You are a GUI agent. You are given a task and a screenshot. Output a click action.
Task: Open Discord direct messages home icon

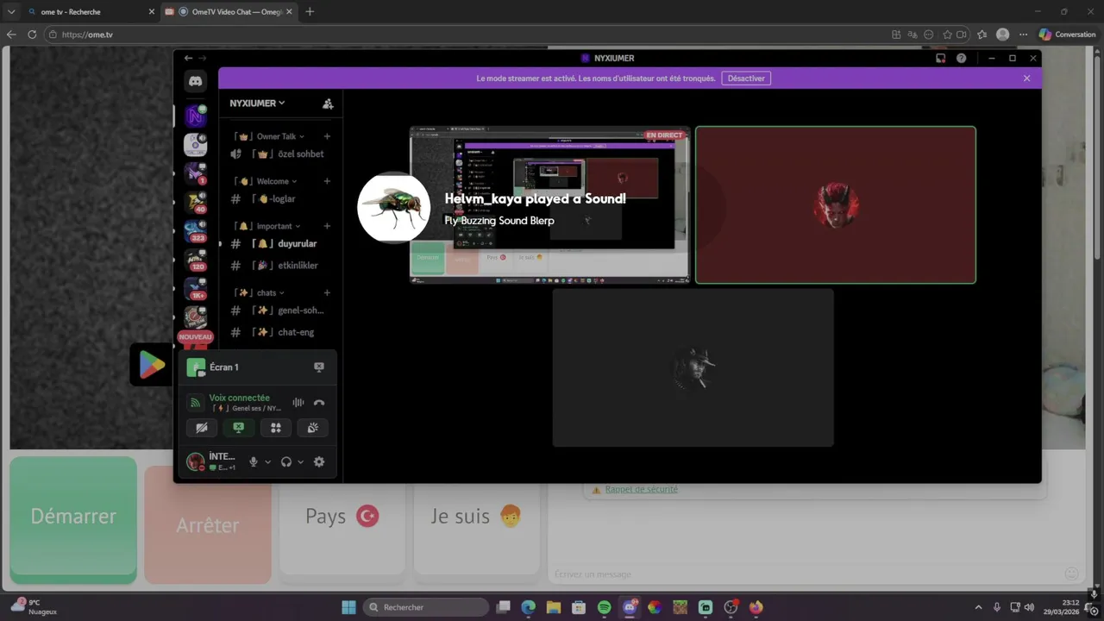(196, 81)
